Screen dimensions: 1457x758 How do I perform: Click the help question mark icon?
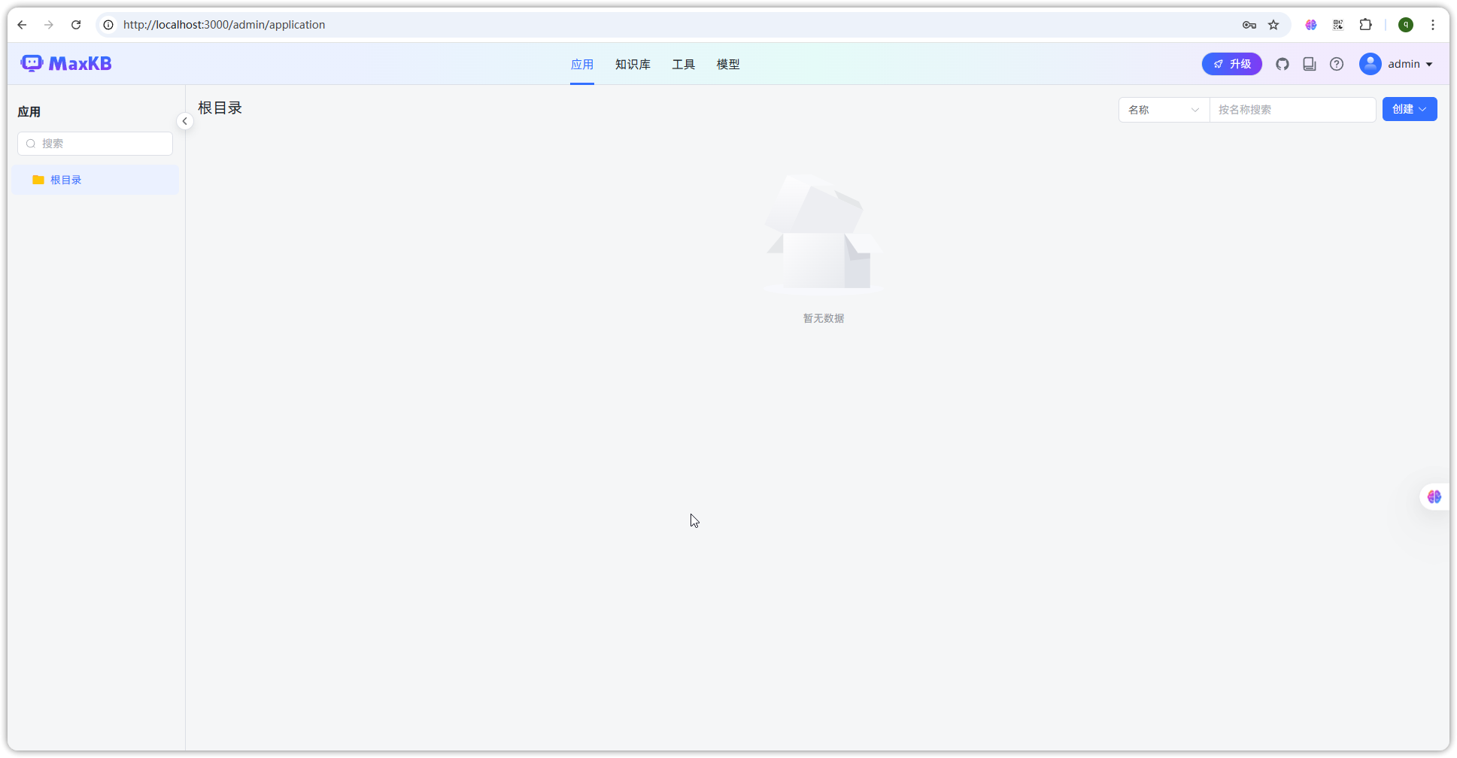(1337, 64)
